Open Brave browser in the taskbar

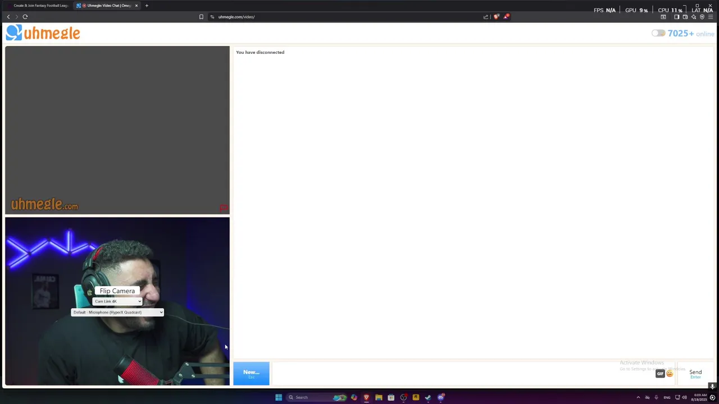click(x=366, y=397)
